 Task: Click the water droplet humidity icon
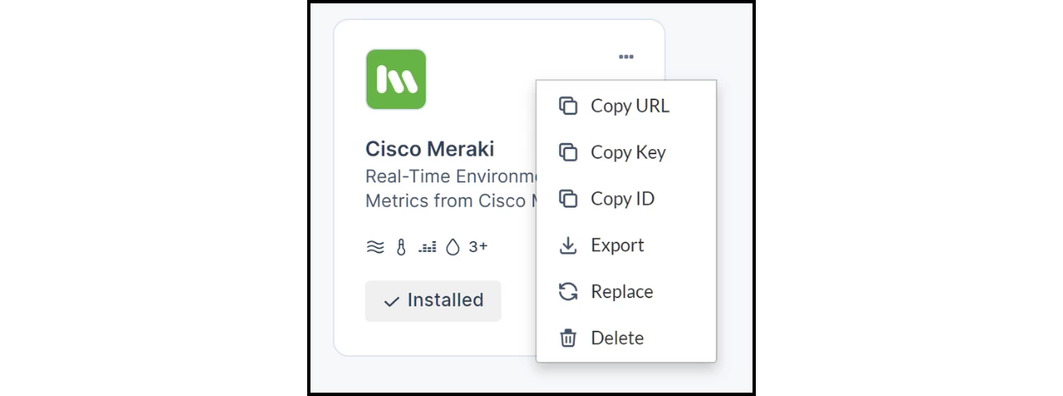[453, 247]
